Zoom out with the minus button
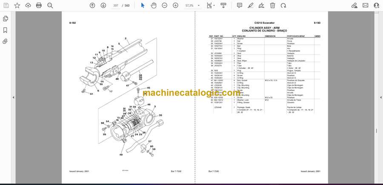The image size is (383, 185). [x=165, y=6]
